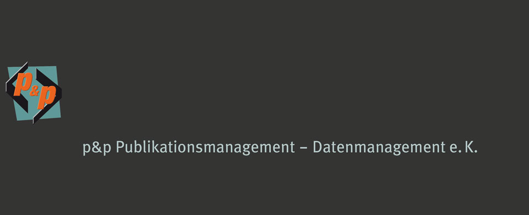
Task: Click the ampersand in the text p&p
Action: (x=97, y=148)
